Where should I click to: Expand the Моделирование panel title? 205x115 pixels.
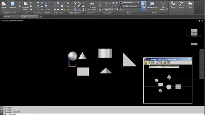(11, 13)
